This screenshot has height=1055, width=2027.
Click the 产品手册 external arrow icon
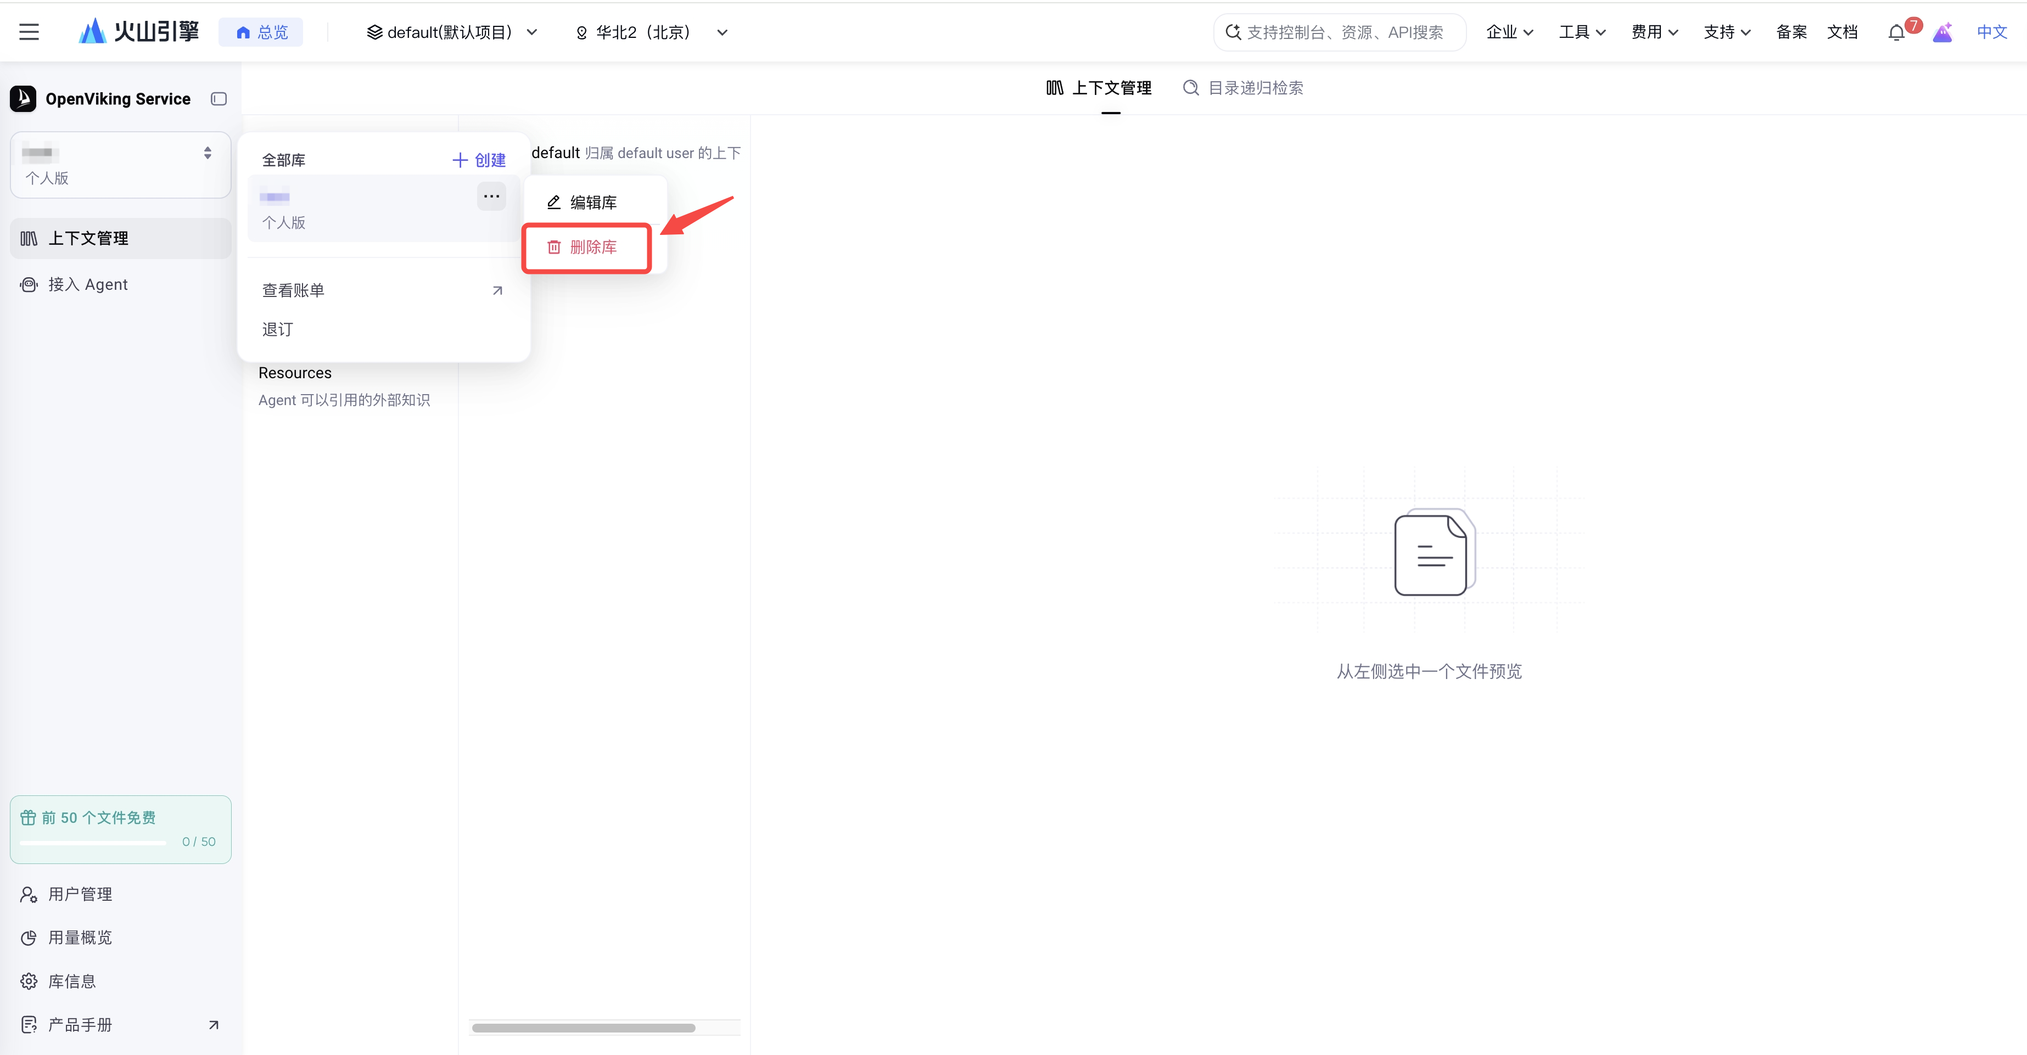click(213, 1025)
